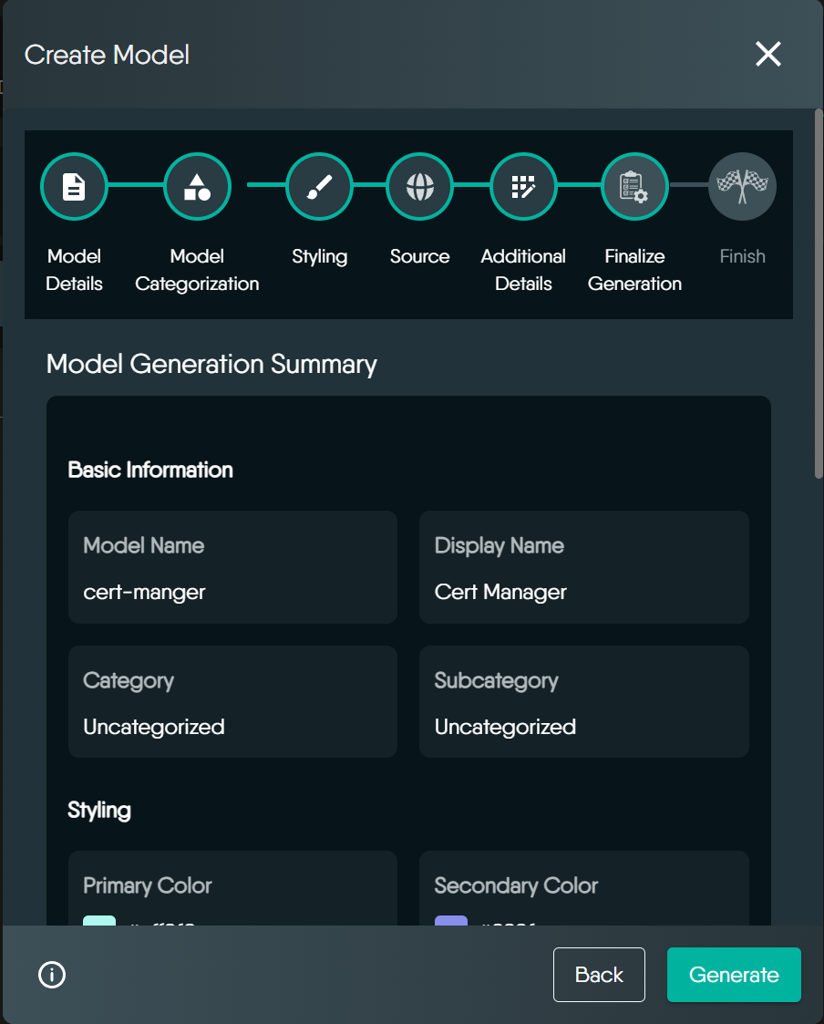
Task: Click the Model Generation Summary heading
Action: click(x=211, y=364)
